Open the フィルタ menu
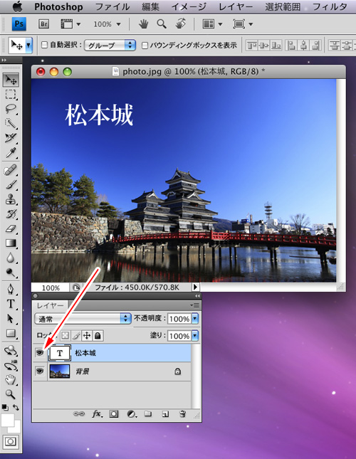This screenshot has height=459, width=356. tap(330, 6)
